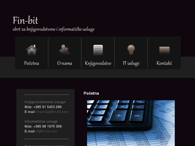This screenshot has height=146, width=195.
Task: Click the envelope icon for Kontakt
Action: pyautogui.click(x=164, y=50)
